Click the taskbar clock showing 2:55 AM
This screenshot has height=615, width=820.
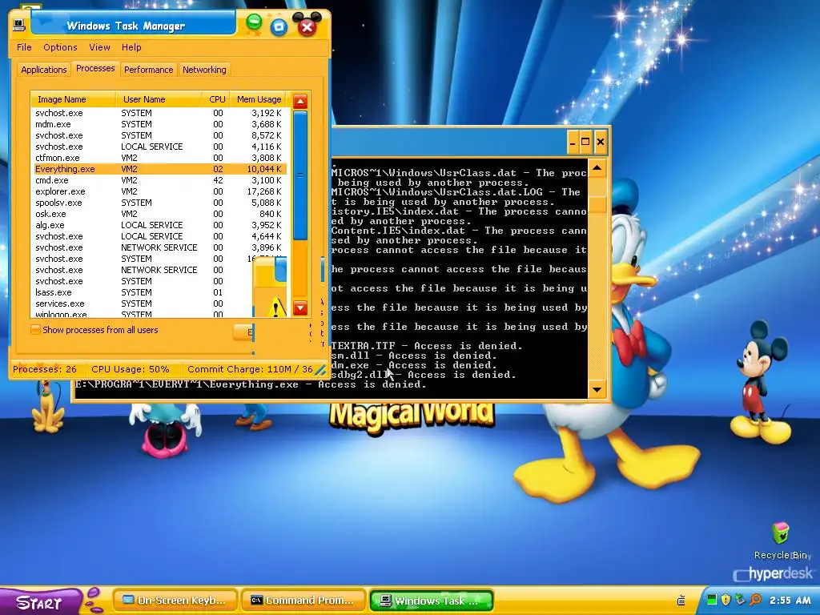[790, 600]
